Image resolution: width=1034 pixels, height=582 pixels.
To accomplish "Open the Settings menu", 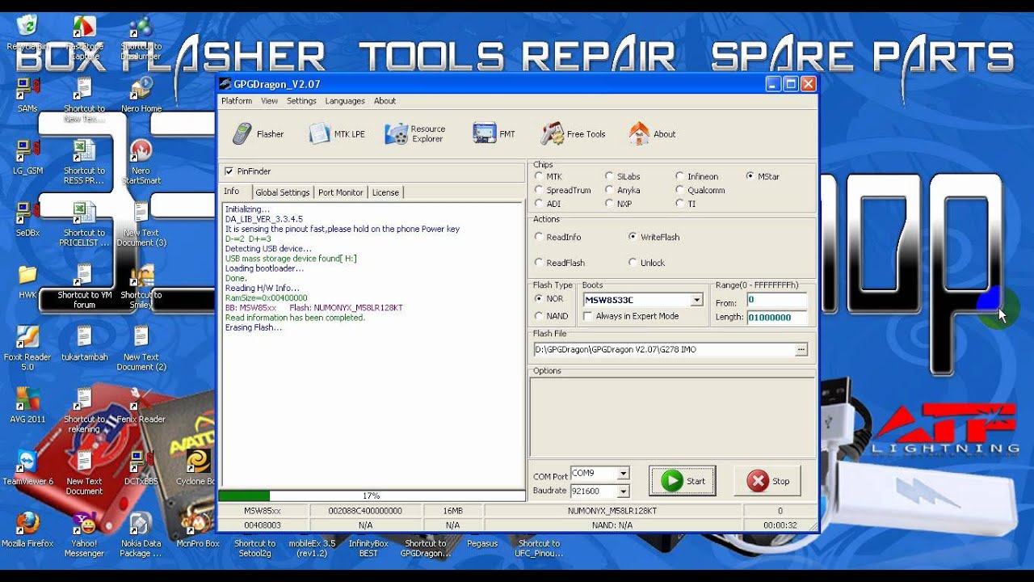I will pos(301,101).
